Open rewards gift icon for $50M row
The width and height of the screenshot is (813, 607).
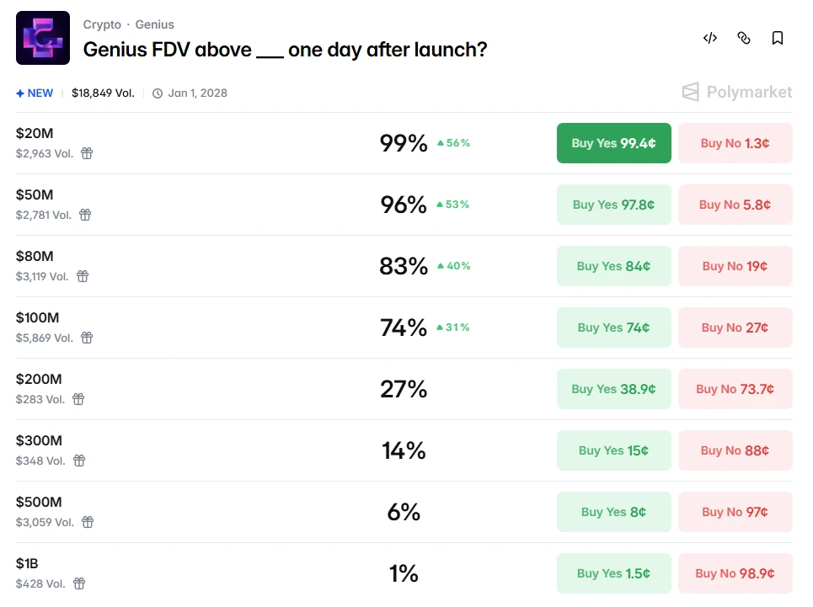(85, 215)
